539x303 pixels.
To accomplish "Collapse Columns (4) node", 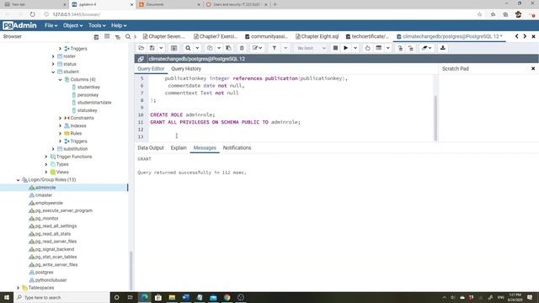I will (x=60, y=79).
